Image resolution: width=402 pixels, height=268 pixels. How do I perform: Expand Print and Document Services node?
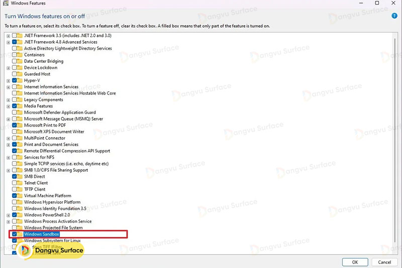(x=8, y=145)
